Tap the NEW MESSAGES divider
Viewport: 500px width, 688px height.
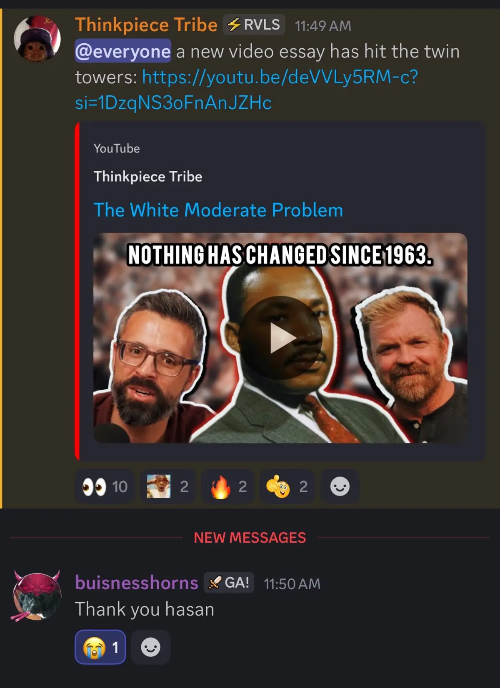click(250, 538)
